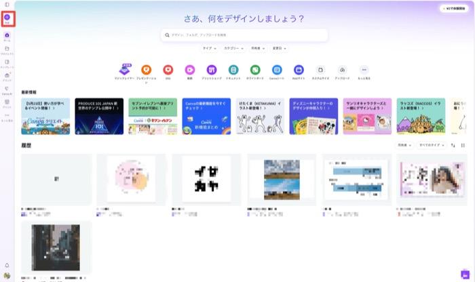Screen dimensions: 475x282
Task: Choose the green Whiteboard shortcut icon
Action: tap(255, 70)
